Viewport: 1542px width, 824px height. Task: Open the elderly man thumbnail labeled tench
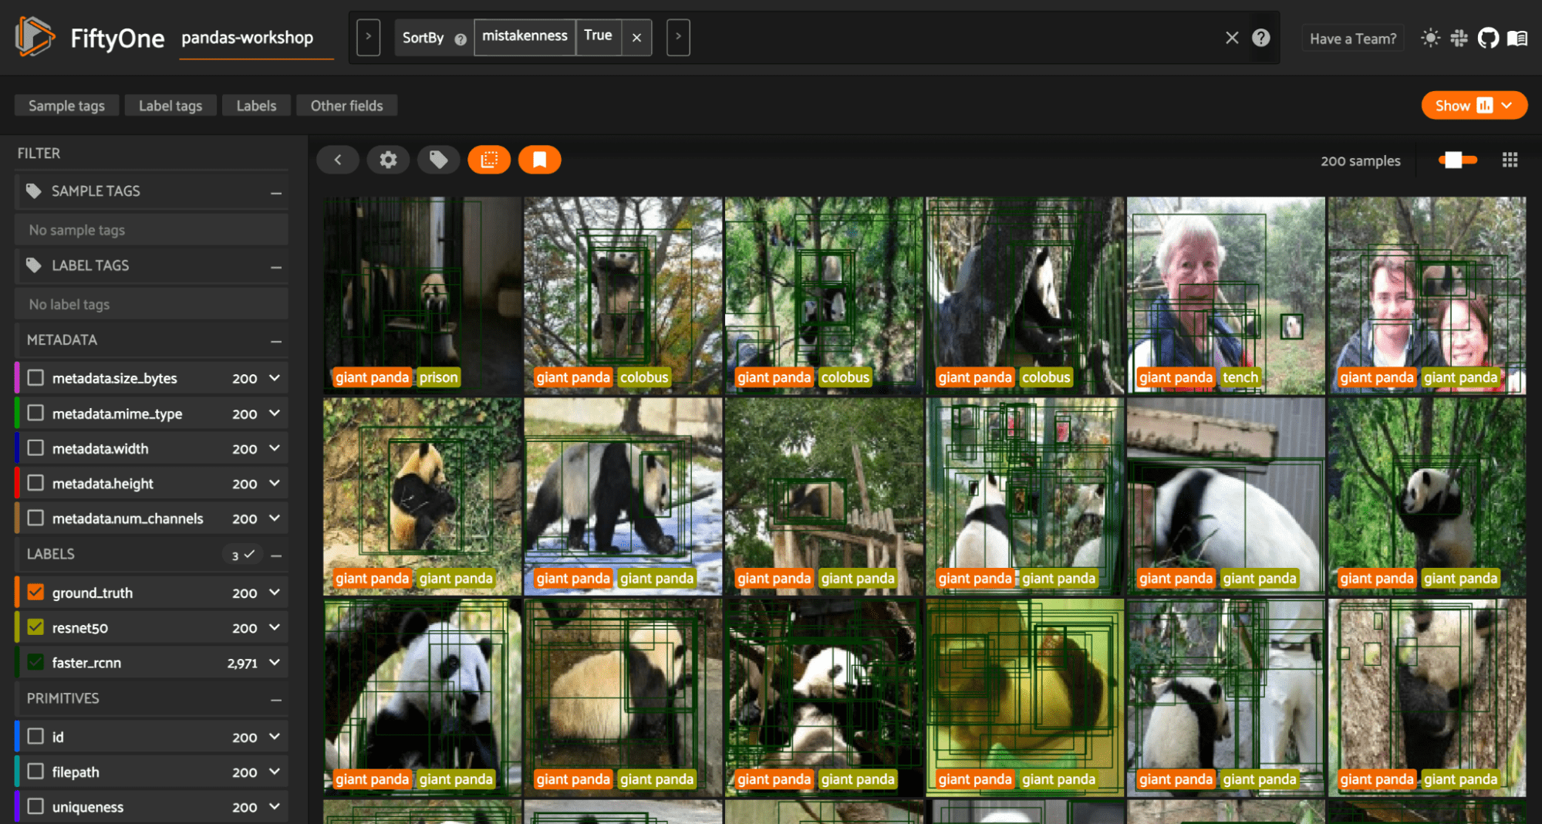pyautogui.click(x=1226, y=295)
